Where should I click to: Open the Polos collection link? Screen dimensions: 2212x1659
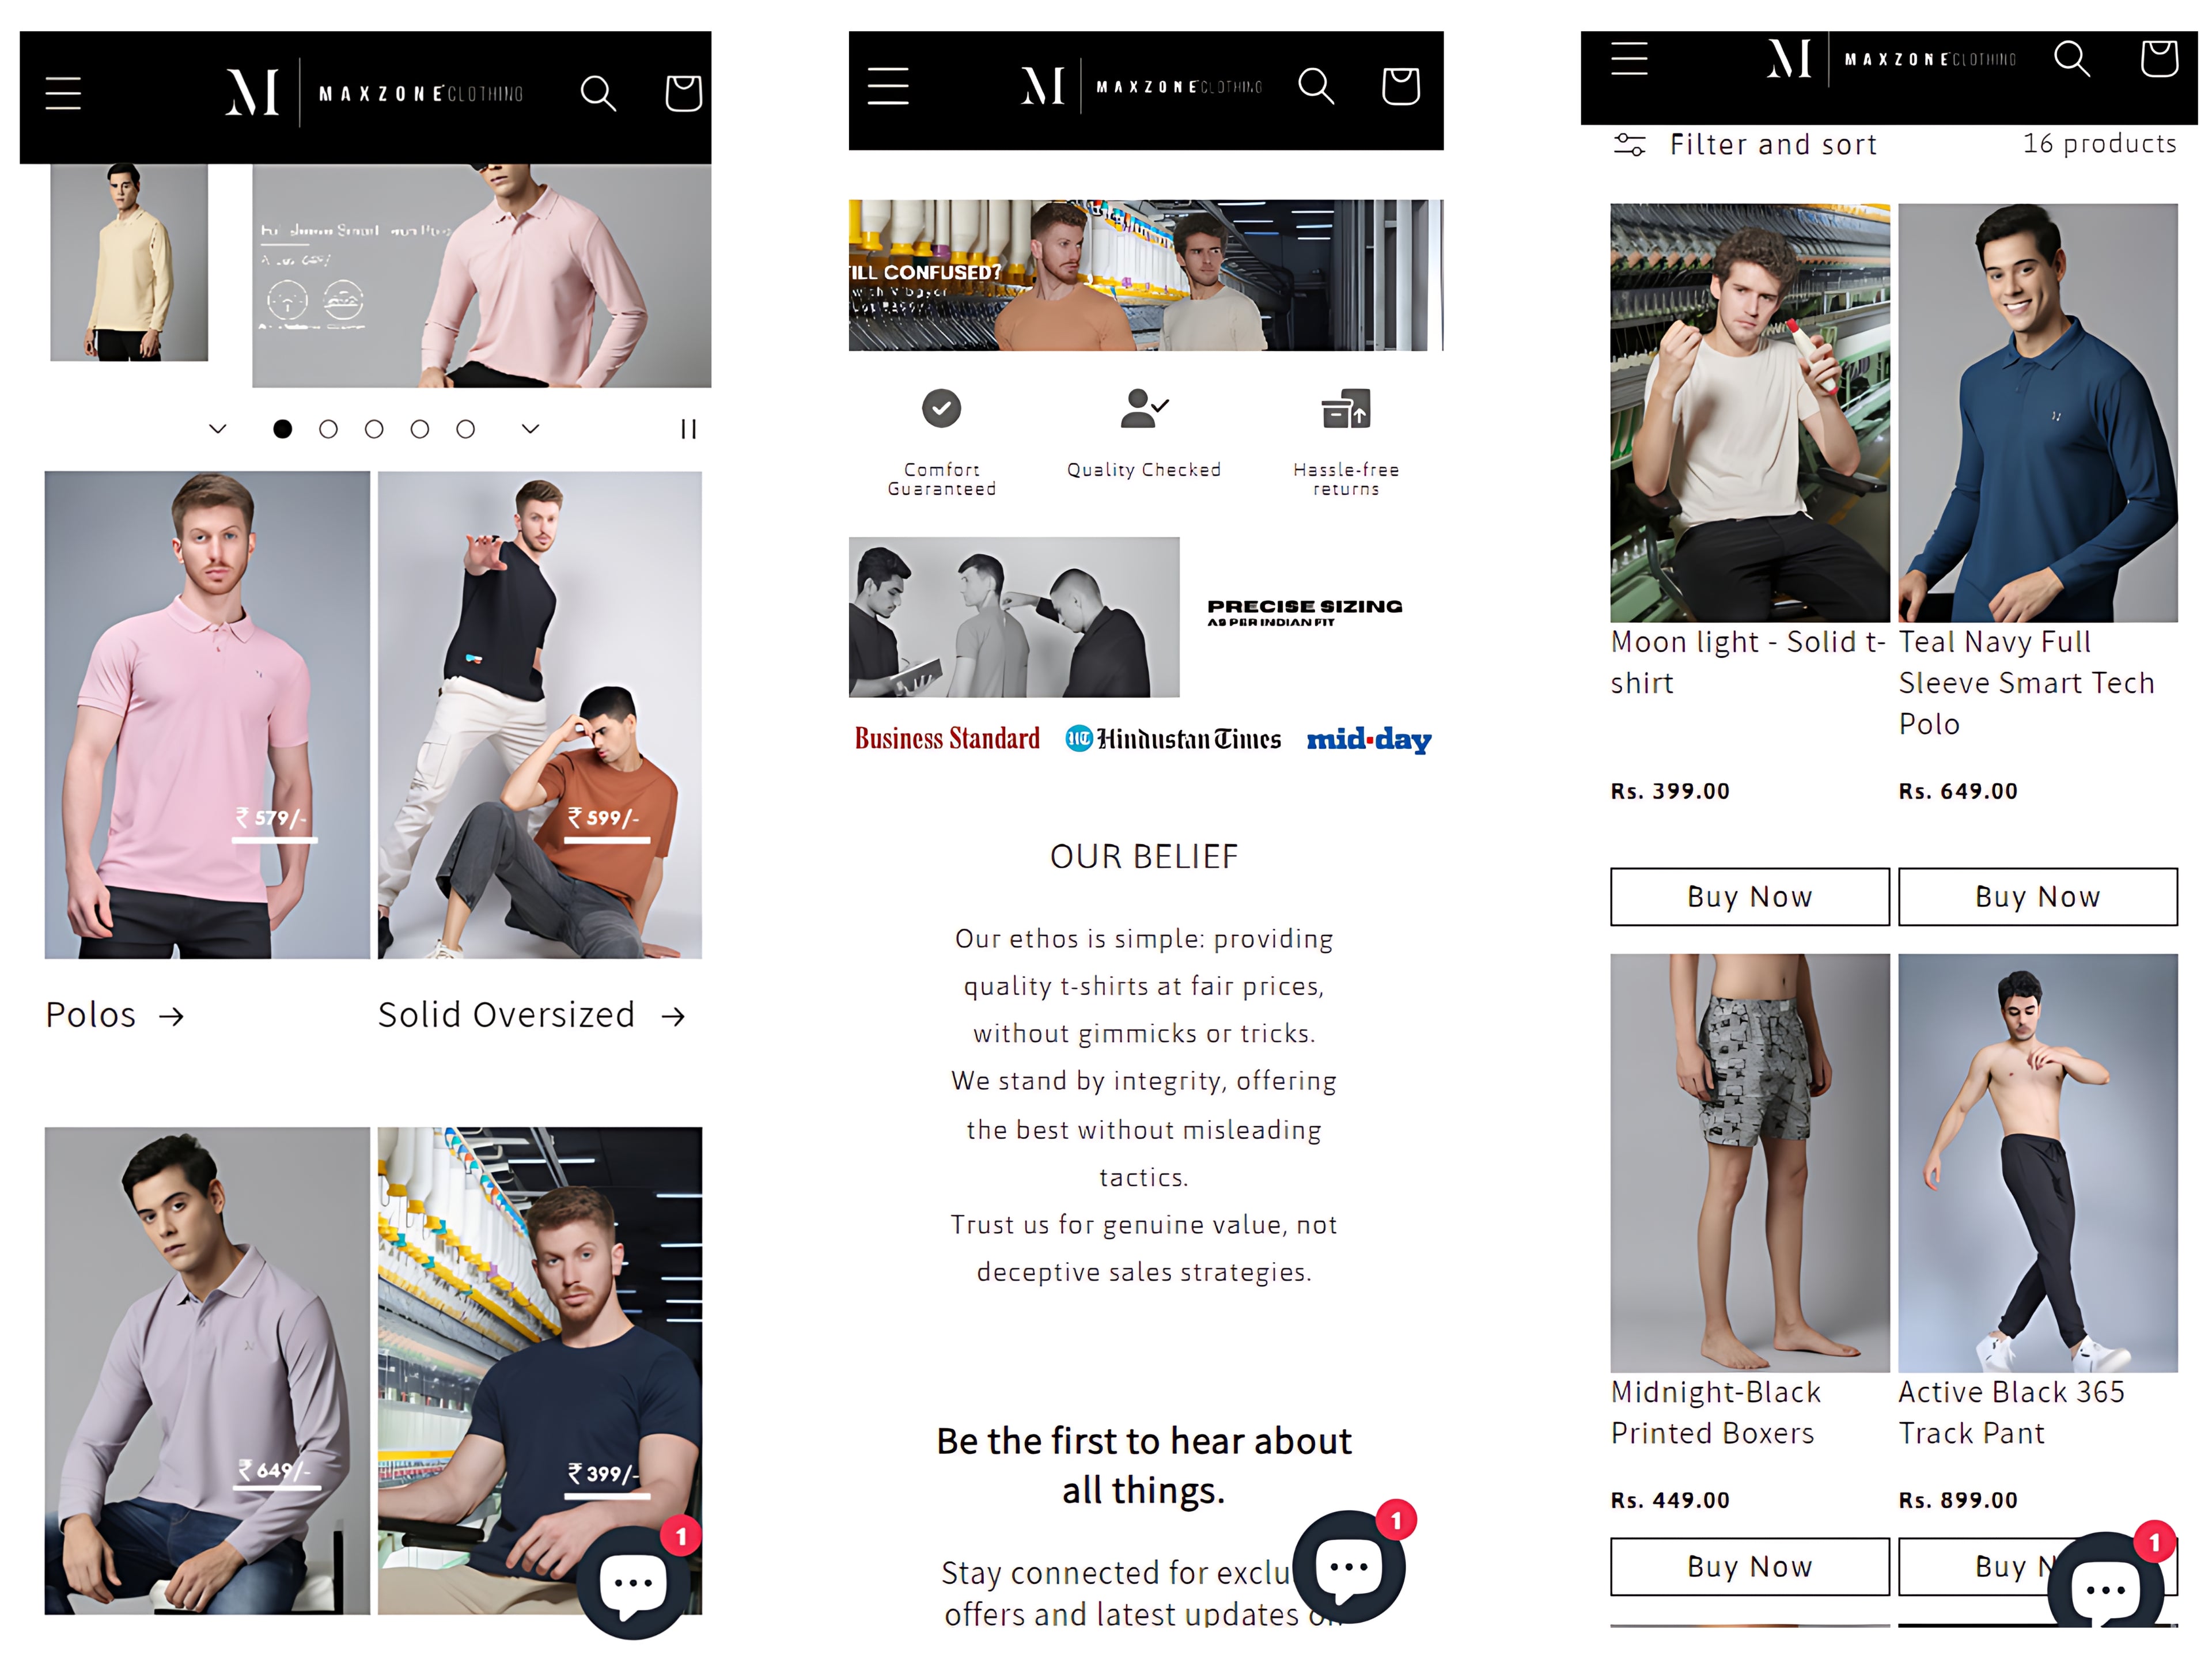click(115, 1015)
